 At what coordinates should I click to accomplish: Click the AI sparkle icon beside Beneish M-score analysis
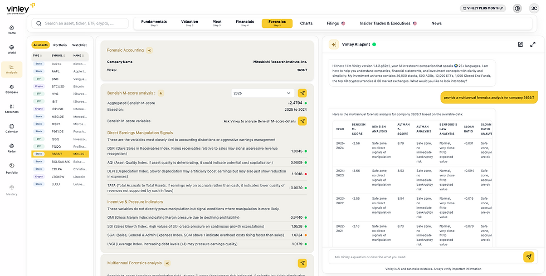pos(160,93)
